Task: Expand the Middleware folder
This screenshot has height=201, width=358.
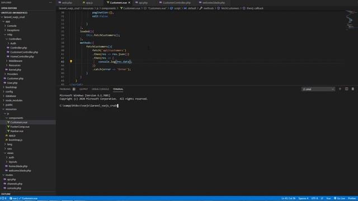Action: coord(15,61)
